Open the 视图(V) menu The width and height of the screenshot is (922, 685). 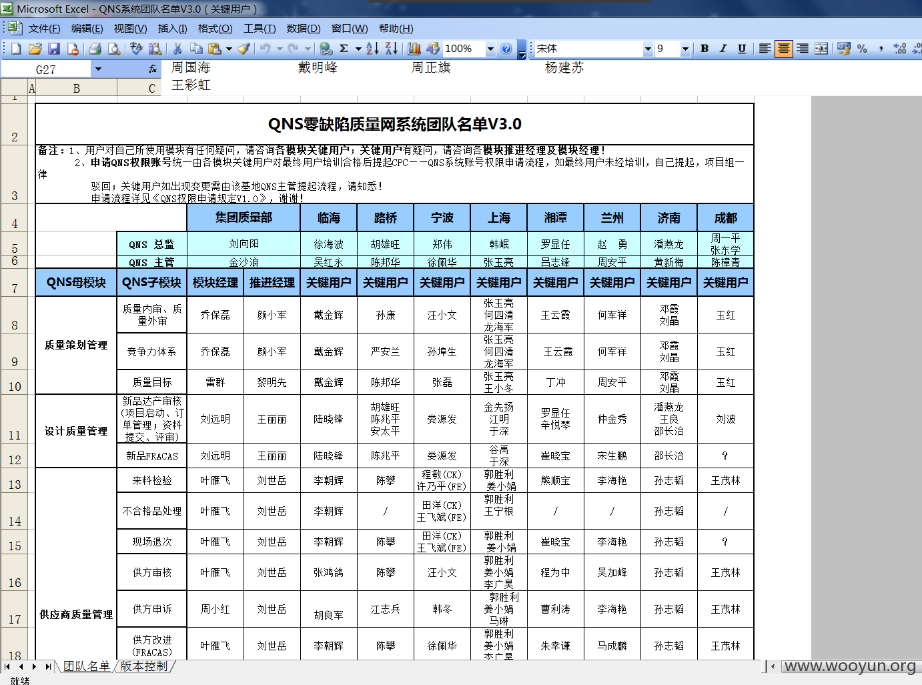(130, 29)
